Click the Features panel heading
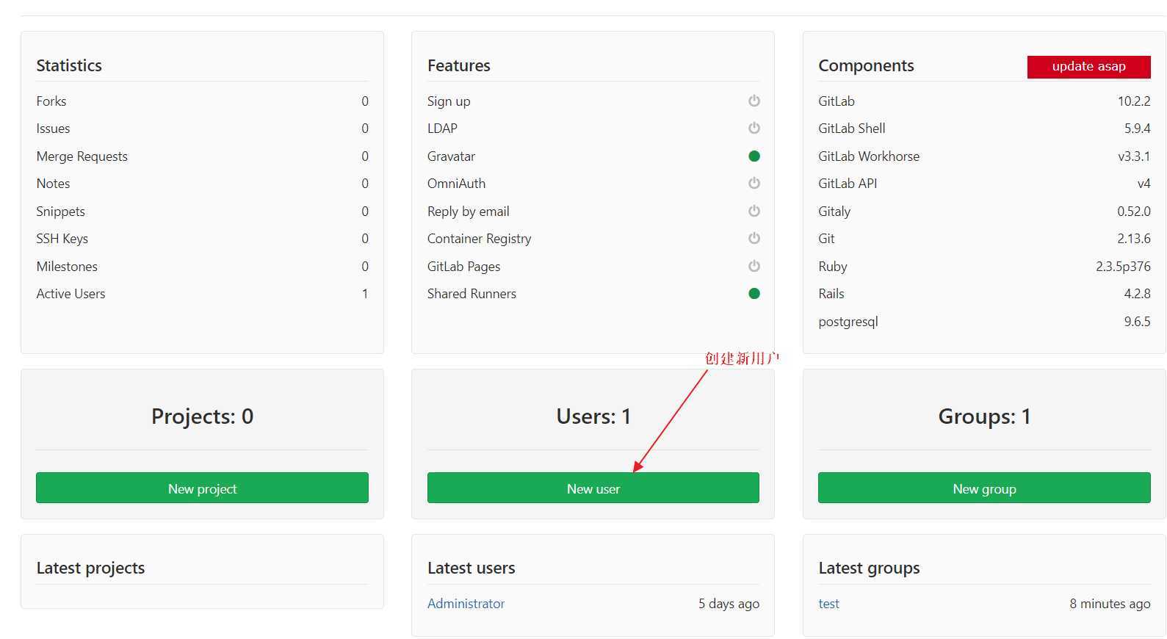1167x639 pixels. pyautogui.click(x=458, y=65)
